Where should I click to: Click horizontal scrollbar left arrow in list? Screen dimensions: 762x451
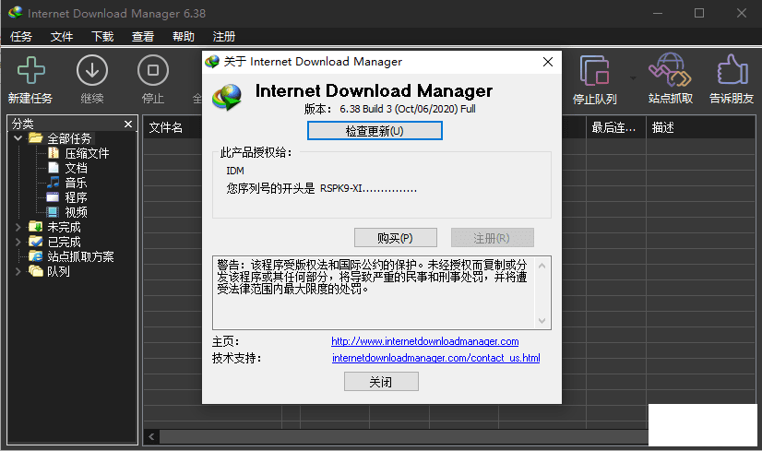click(x=151, y=436)
